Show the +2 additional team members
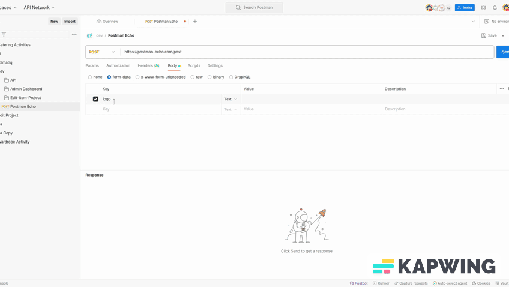Image resolution: width=509 pixels, height=287 pixels. (448, 8)
